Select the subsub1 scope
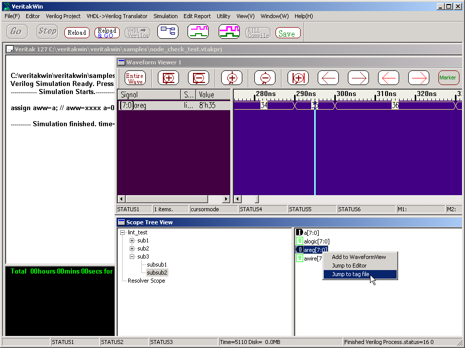 click(x=157, y=265)
